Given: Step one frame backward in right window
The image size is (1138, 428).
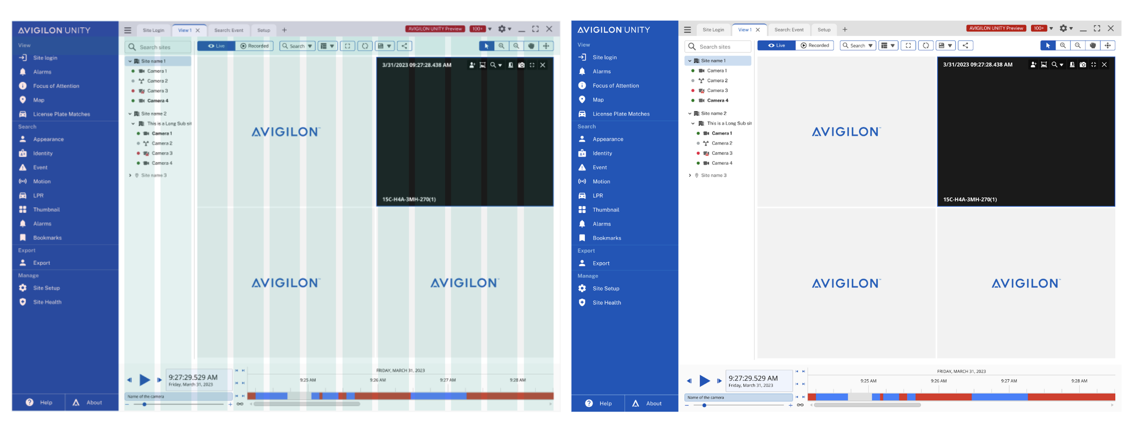Looking at the screenshot, I should 689,381.
